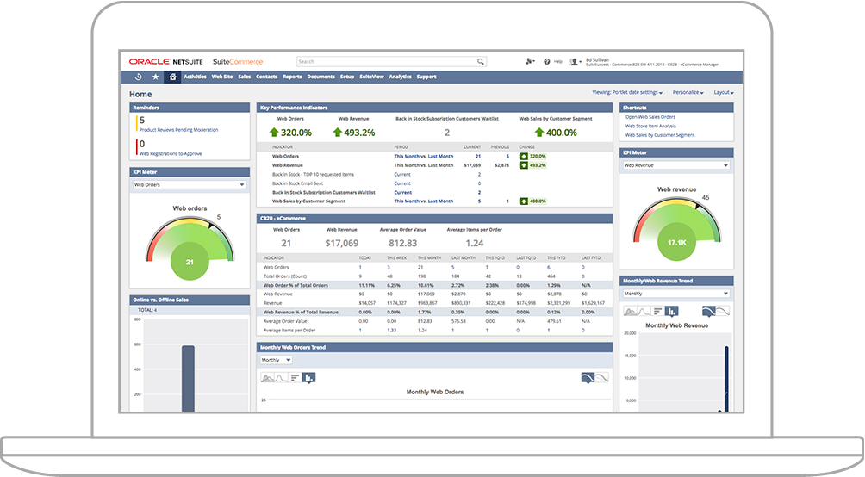Viewport: 865px width, 477px height.
Task: Click into the global Search field
Action: click(x=386, y=62)
